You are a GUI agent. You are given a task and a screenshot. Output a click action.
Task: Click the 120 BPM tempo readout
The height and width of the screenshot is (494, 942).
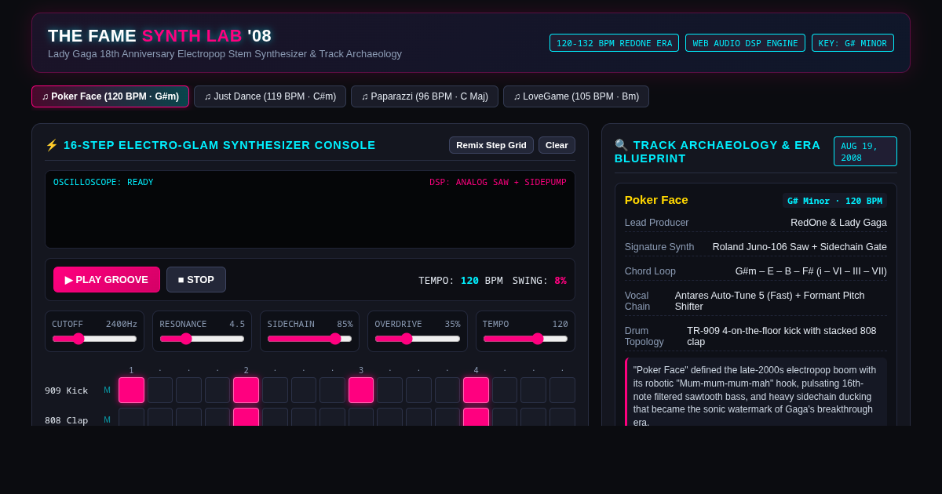460,280
